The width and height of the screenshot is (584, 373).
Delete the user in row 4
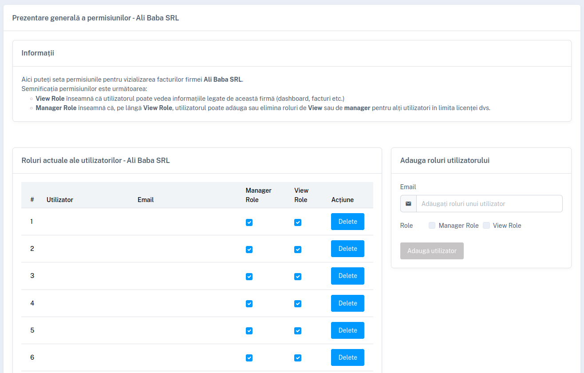click(347, 303)
